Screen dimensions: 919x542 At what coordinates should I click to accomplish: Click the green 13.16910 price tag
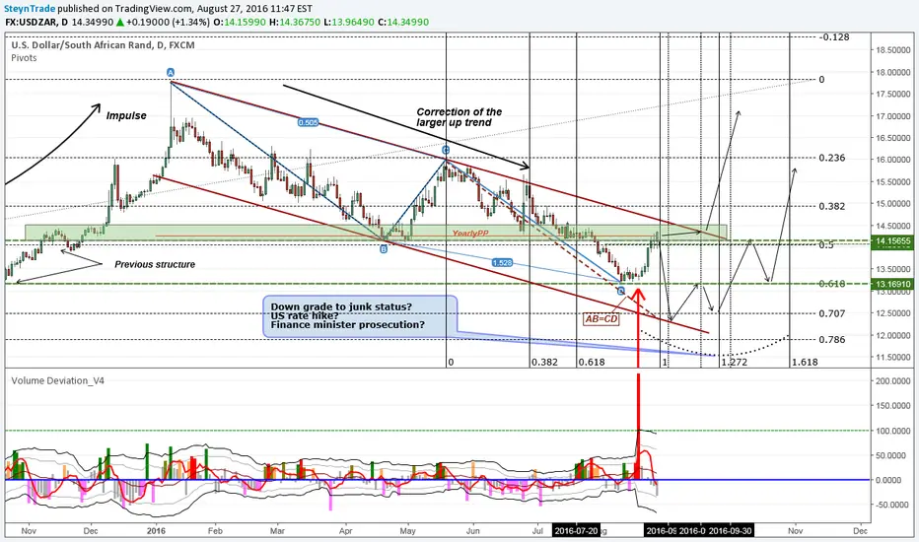[892, 284]
